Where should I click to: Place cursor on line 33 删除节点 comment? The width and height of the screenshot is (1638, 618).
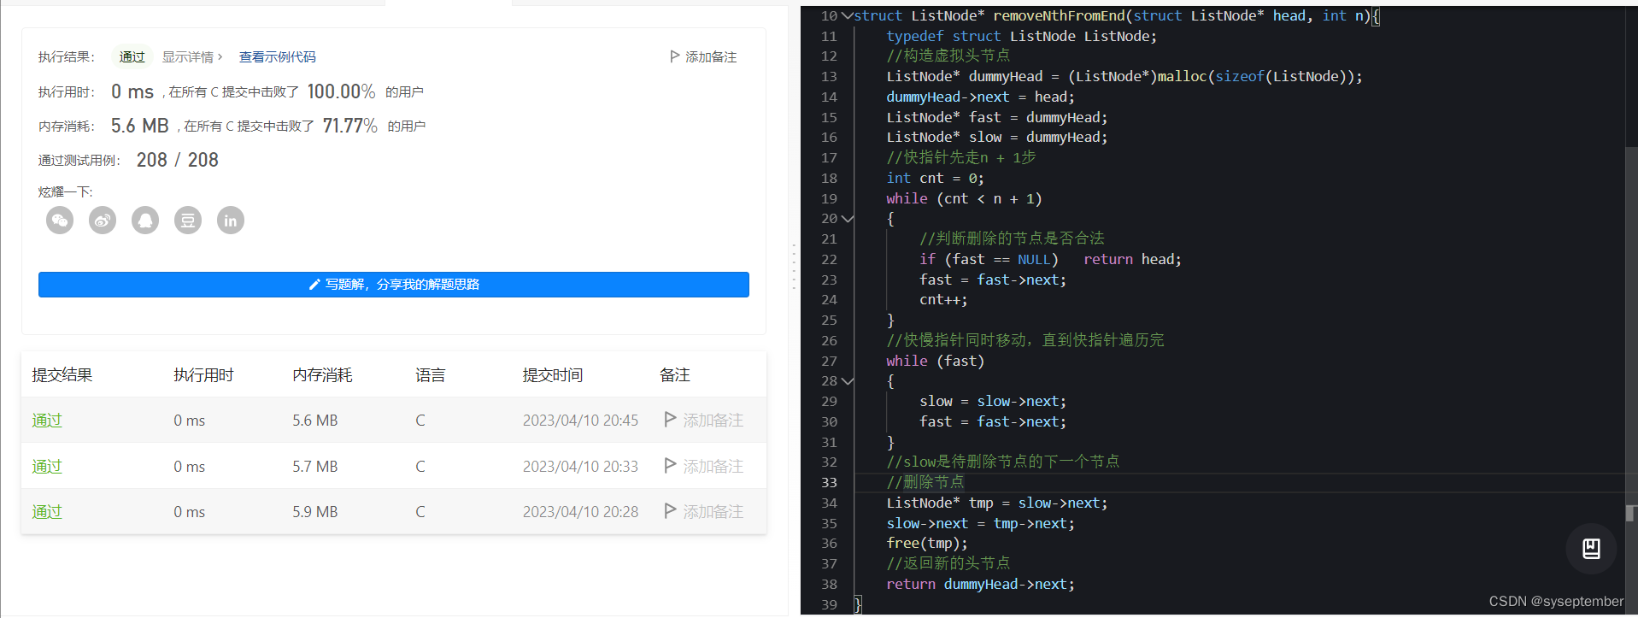coord(925,482)
